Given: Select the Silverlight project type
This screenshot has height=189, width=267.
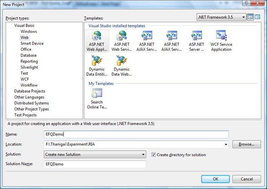Looking at the screenshot, I should 29,67.
